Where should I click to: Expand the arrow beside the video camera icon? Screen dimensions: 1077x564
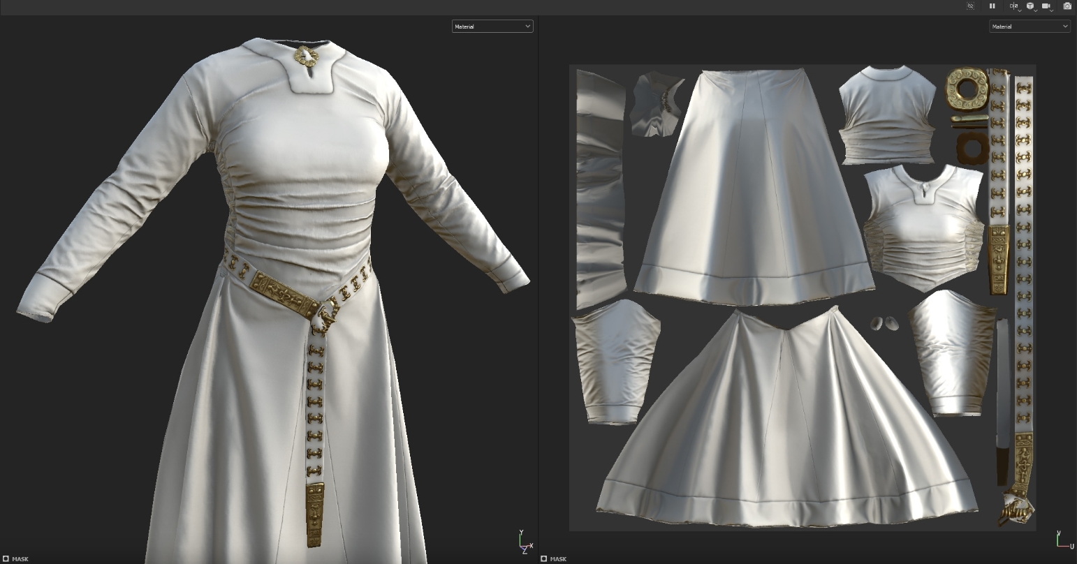tap(1052, 11)
